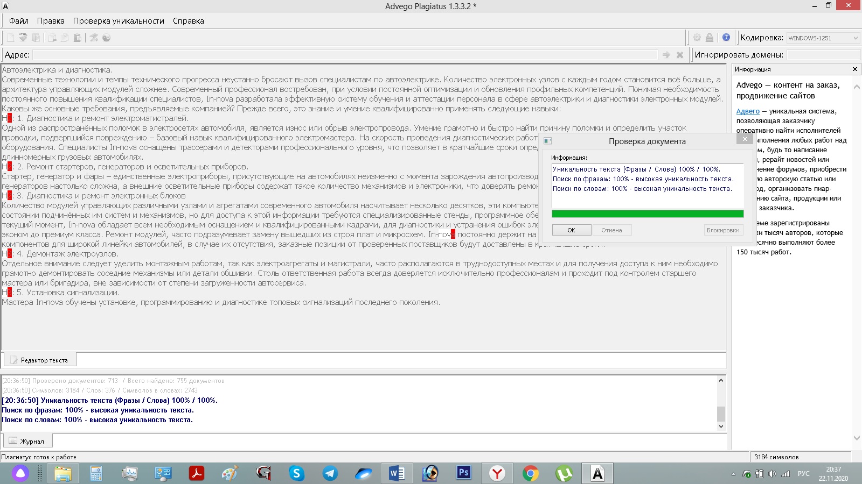The width and height of the screenshot is (862, 484).
Task: Click the log panel scroll-up arrow
Action: point(721,380)
